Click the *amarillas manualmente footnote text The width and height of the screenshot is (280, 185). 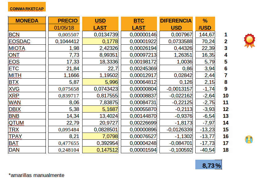(x=37, y=175)
